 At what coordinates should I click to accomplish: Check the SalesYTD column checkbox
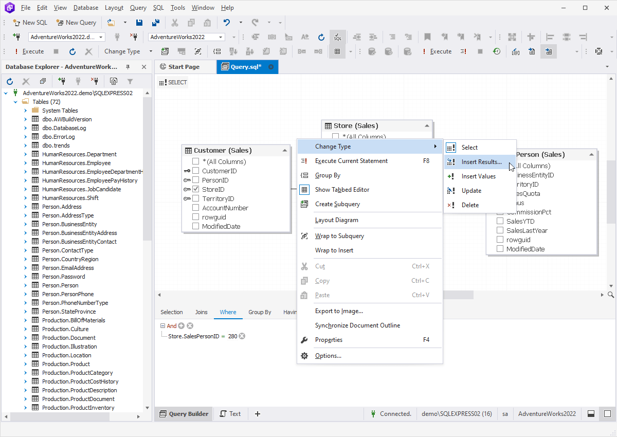(x=500, y=221)
